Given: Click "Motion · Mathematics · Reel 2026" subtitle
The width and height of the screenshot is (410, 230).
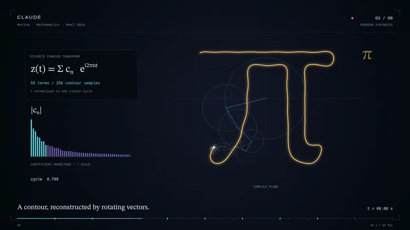Looking at the screenshot, I should 51,25.
